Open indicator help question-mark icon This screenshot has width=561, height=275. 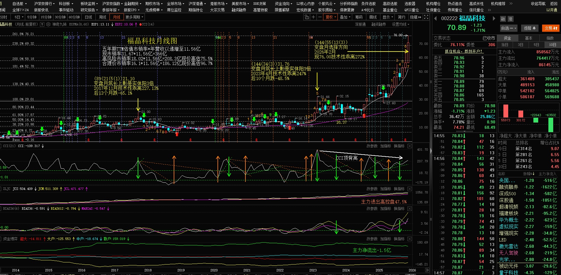42,24
